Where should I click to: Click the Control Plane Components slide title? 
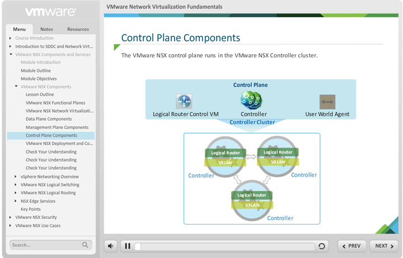coord(180,38)
